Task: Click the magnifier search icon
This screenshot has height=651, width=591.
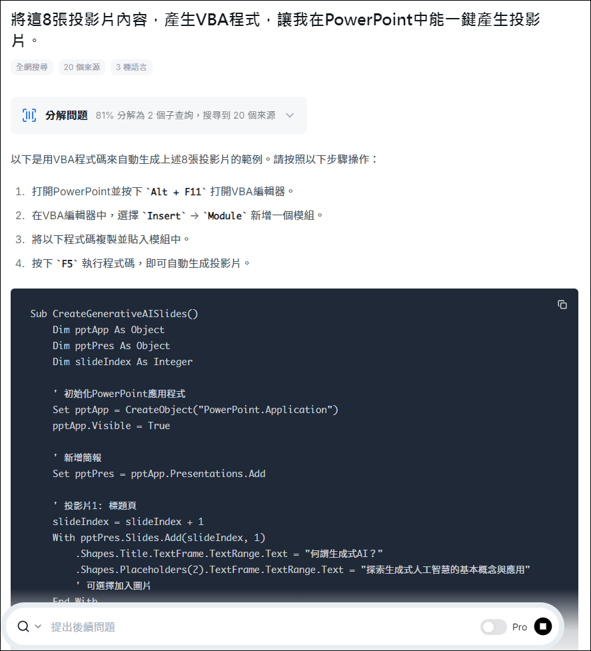Action: 23,626
